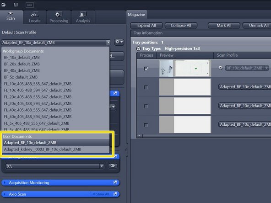Click the first slide preview with green dot
The height and width of the screenshot is (203, 271).
[192, 68]
